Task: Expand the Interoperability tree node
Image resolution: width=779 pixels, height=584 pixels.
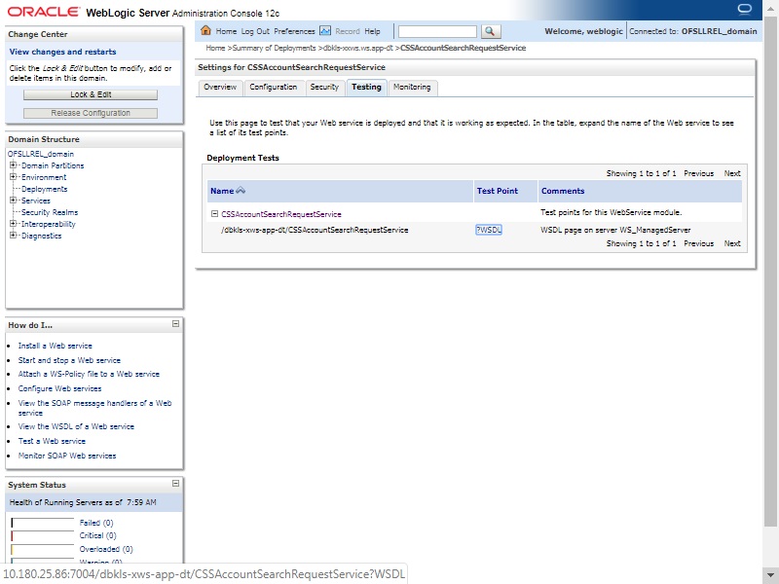Action: click(x=14, y=224)
